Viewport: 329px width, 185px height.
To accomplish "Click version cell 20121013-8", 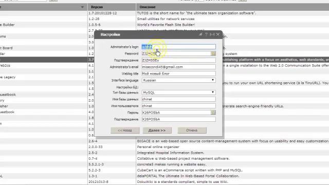I will [x=98, y=182].
